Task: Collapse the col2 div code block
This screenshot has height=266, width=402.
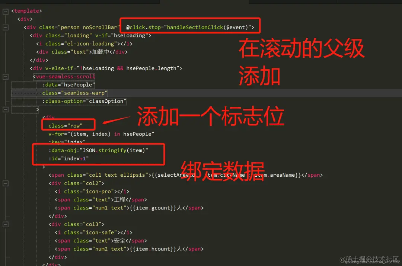Action: 5,183
